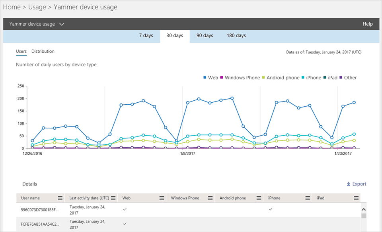Open the Web column menu icon
Image resolution: width=382 pixels, height=232 pixels.
pos(162,197)
